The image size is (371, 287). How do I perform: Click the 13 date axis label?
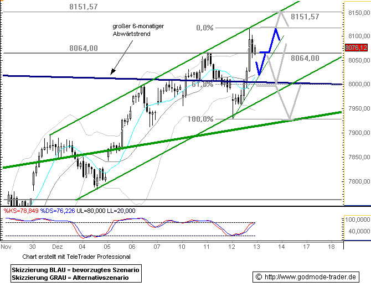(256, 247)
